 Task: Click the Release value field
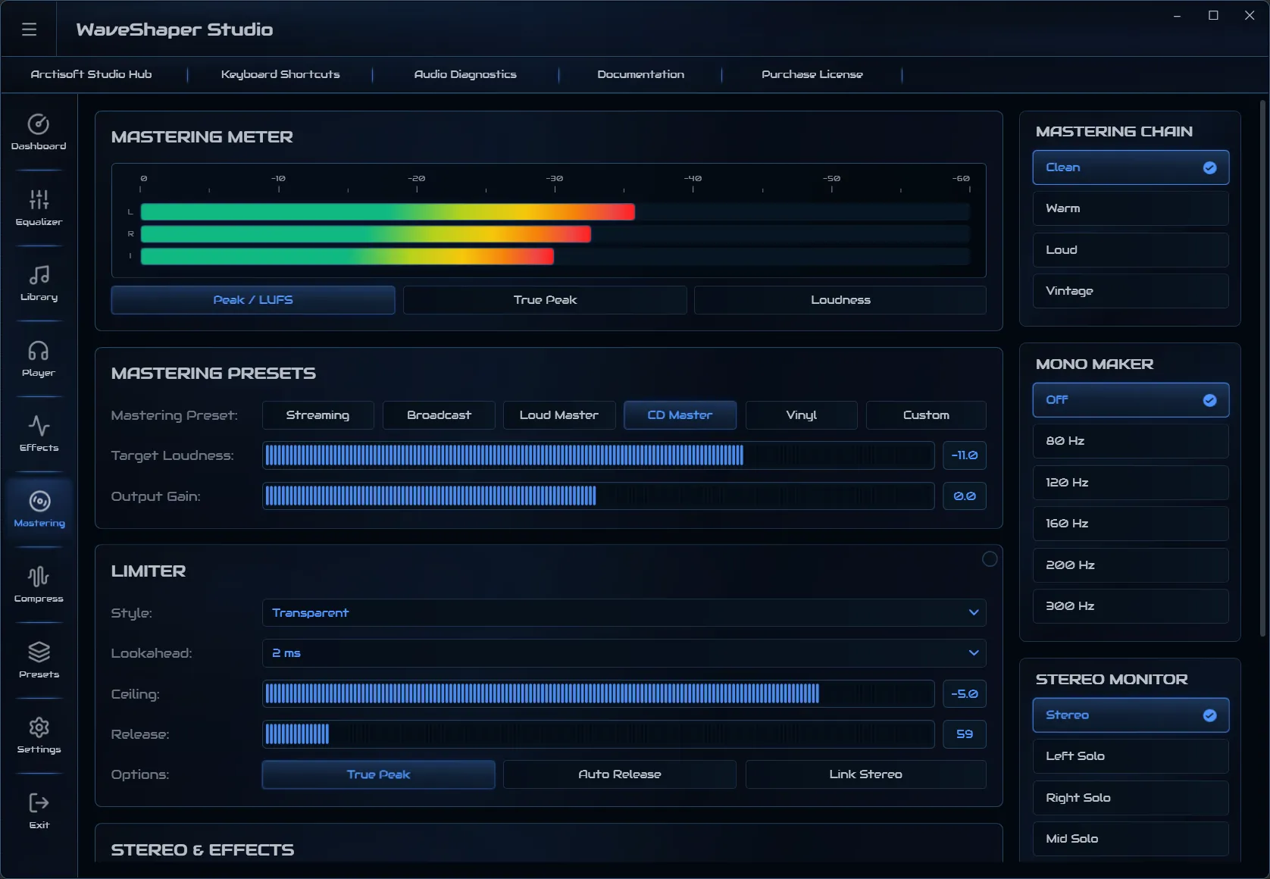965,734
